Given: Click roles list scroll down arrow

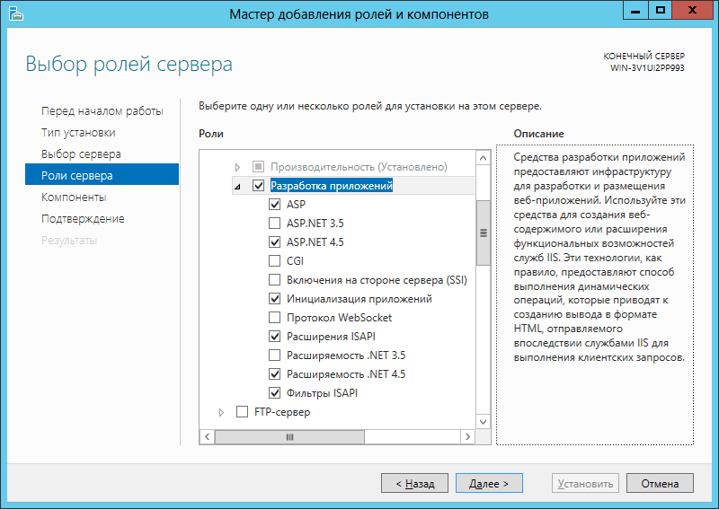Looking at the screenshot, I should point(483,422).
